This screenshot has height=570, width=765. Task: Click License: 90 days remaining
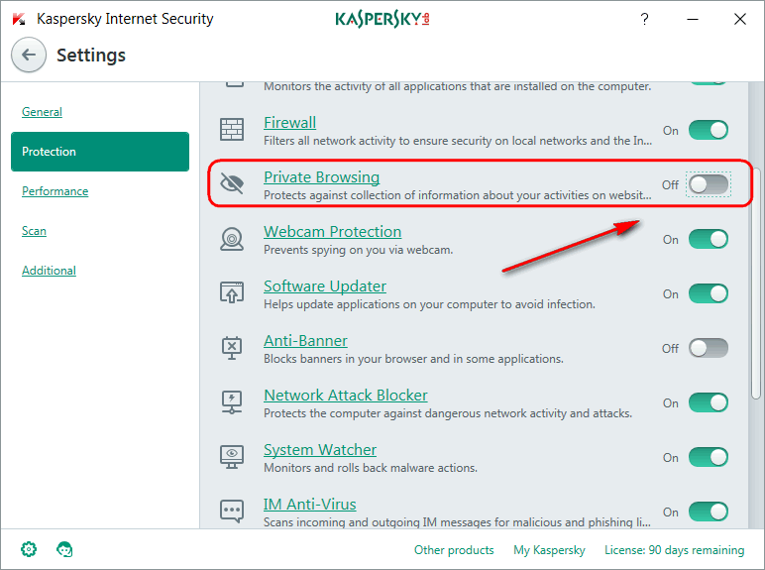(674, 550)
